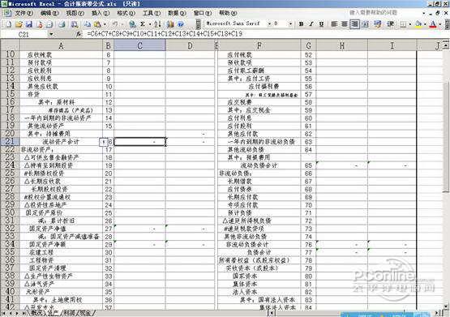The width and height of the screenshot is (450, 317).
Task: Insert a hyperlink with the globe icon
Action: [x=132, y=24]
